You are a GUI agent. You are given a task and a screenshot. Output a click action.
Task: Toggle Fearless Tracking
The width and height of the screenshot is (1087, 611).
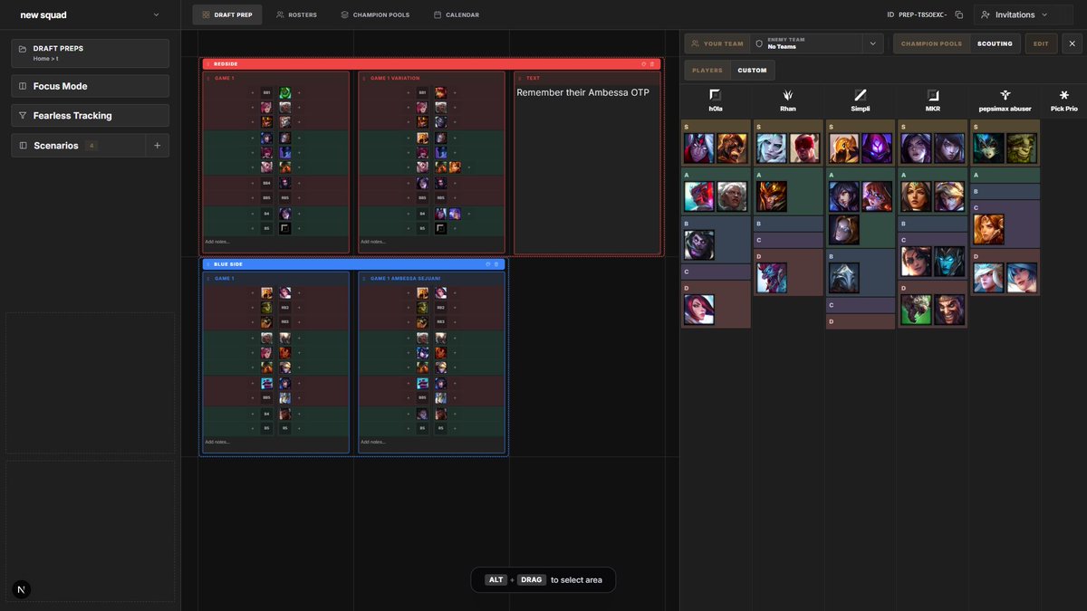(x=90, y=115)
